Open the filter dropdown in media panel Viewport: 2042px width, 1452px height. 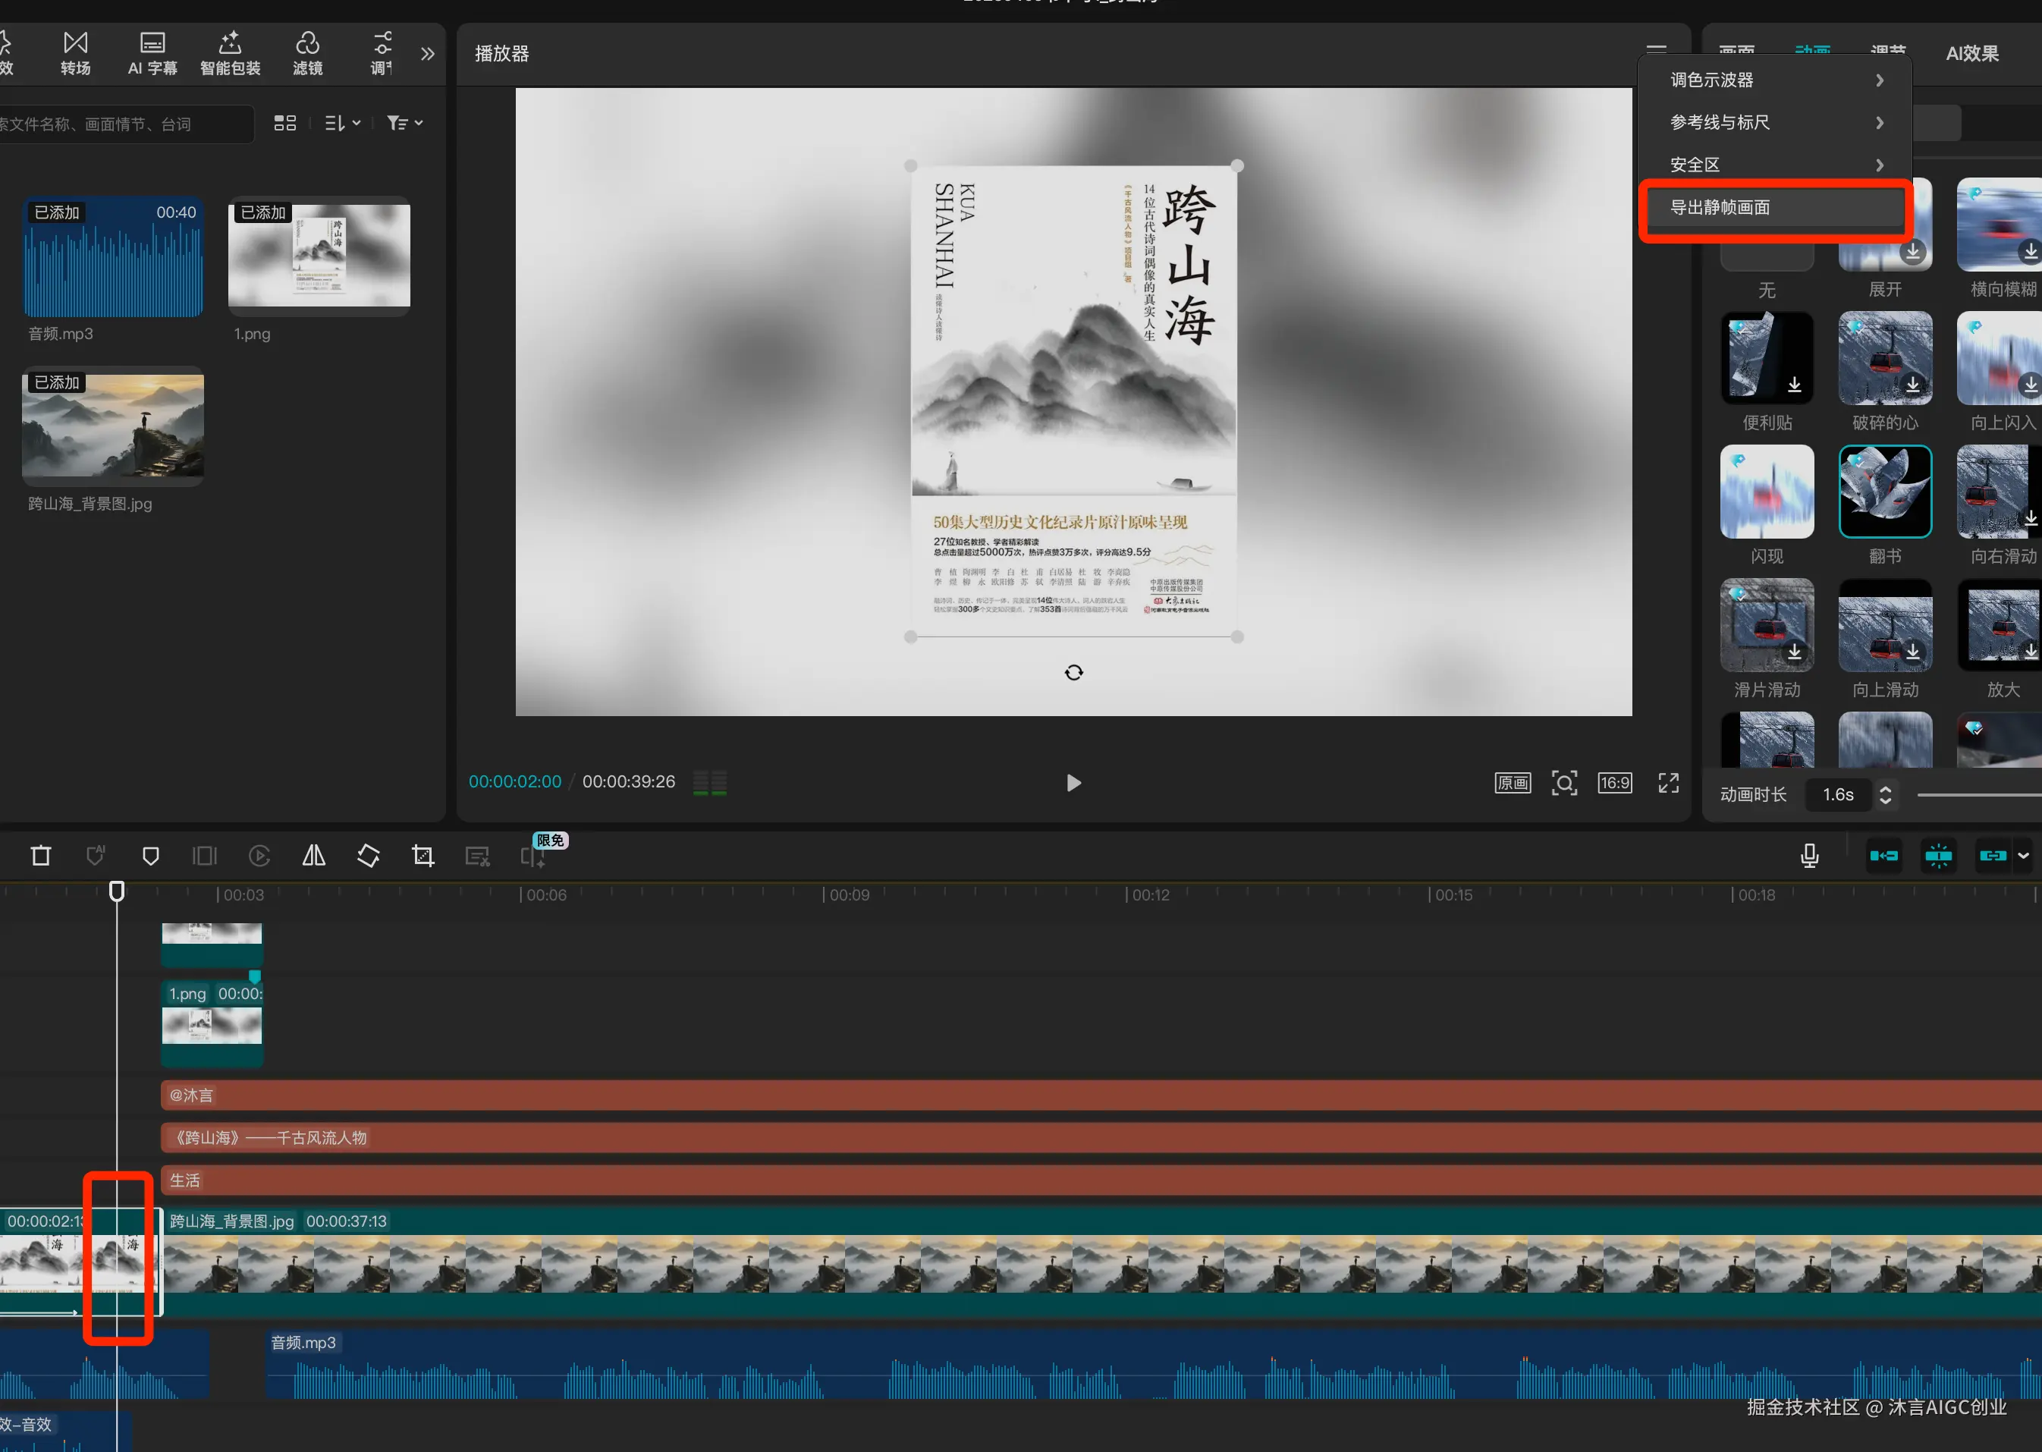tap(405, 124)
